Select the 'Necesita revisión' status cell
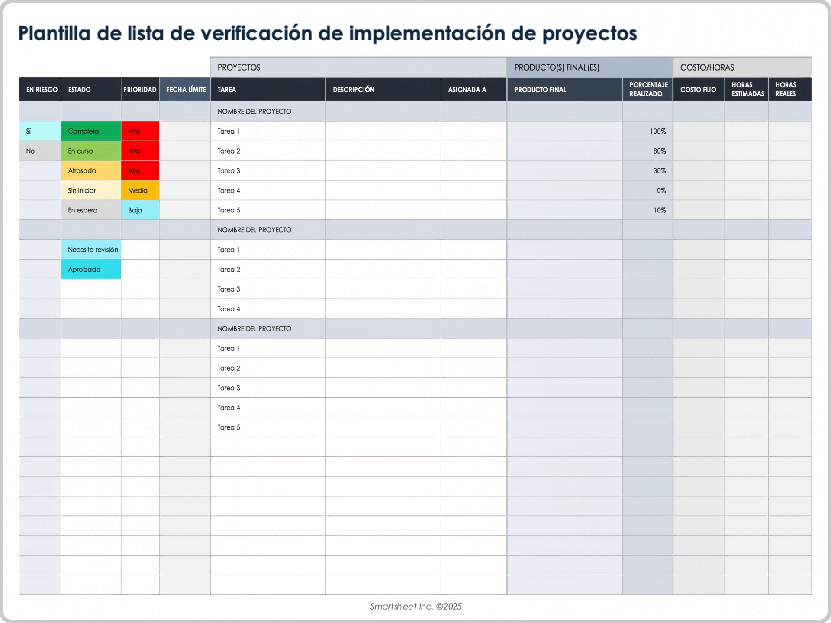This screenshot has height=623, width=831. 92,249
